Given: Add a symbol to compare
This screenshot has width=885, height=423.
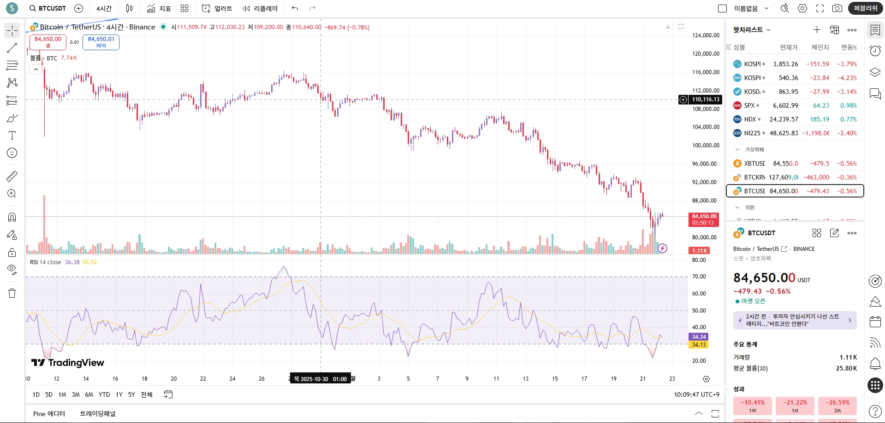Looking at the screenshot, I should click(79, 8).
